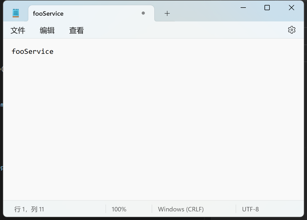Open the 编辑 menu
Viewport: 307px width, 220px height.
(47, 31)
